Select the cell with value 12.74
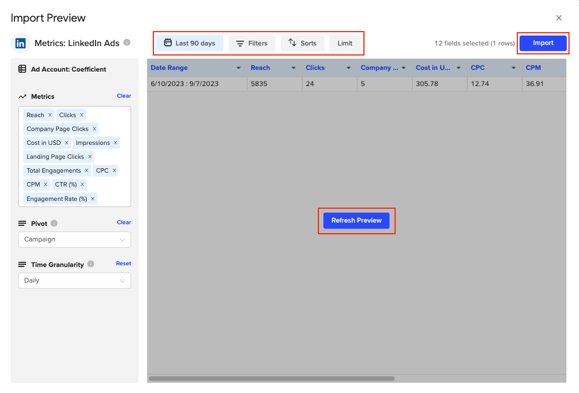 495,84
